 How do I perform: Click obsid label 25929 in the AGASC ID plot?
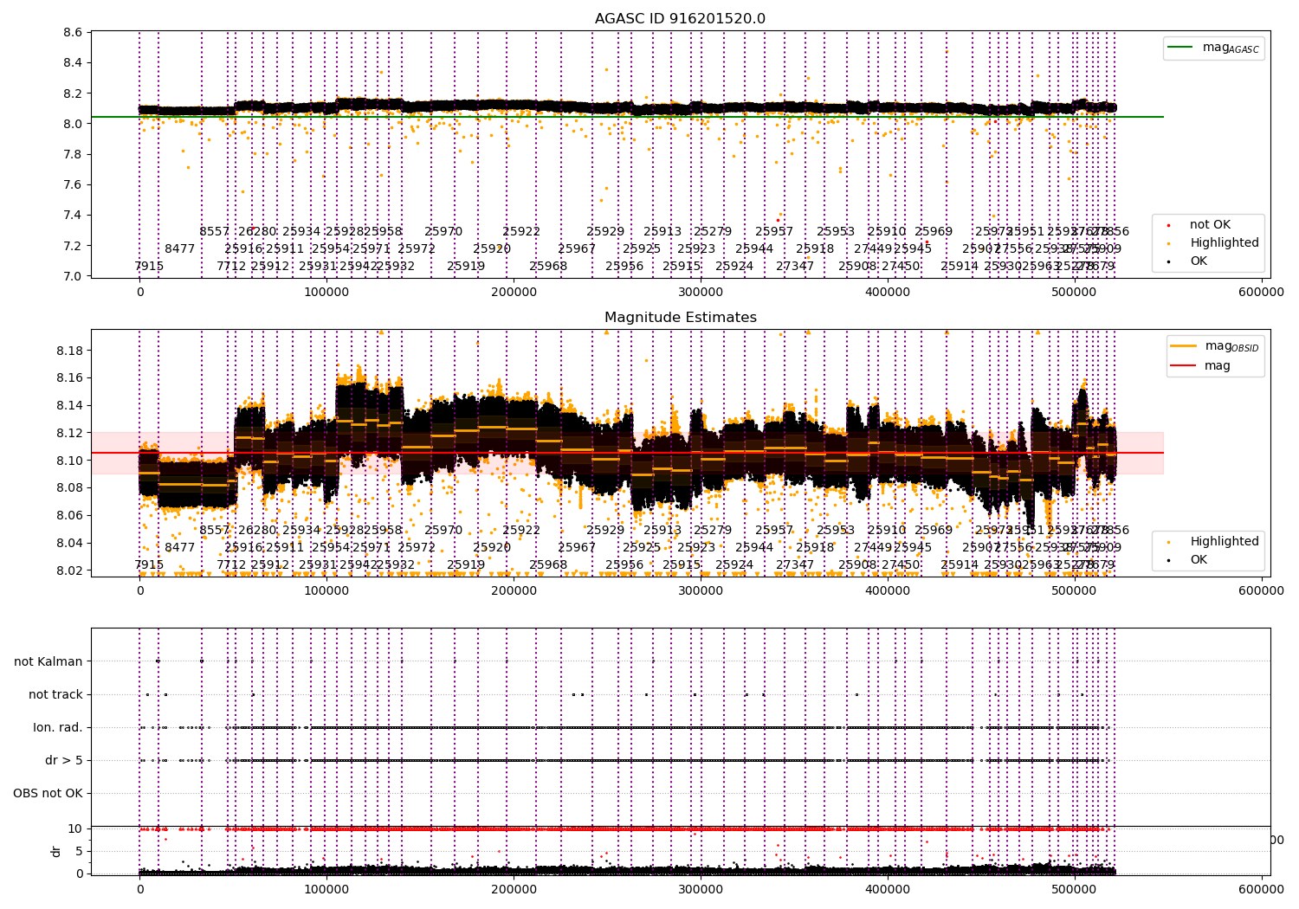pos(605,232)
